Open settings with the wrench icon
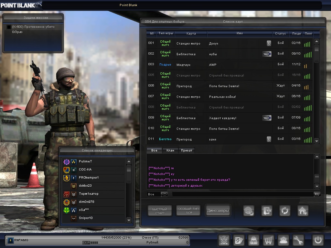 [x=298, y=240]
